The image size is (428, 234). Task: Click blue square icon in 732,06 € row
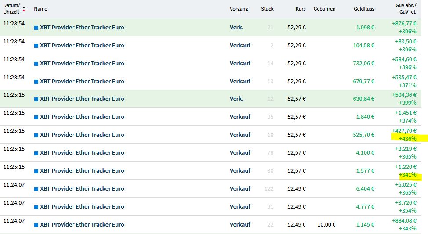(36, 64)
